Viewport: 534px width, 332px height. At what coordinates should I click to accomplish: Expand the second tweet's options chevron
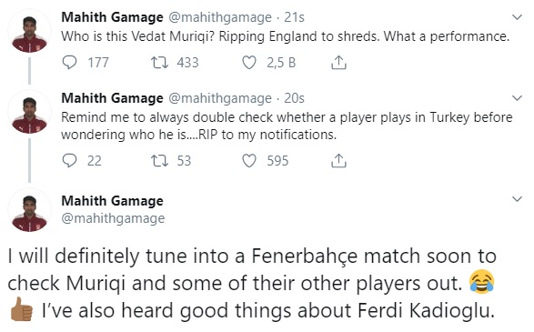pos(518,98)
